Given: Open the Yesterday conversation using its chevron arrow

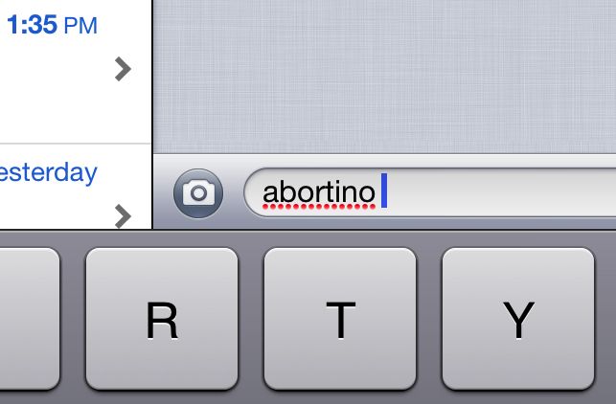Looking at the screenshot, I should point(123,216).
